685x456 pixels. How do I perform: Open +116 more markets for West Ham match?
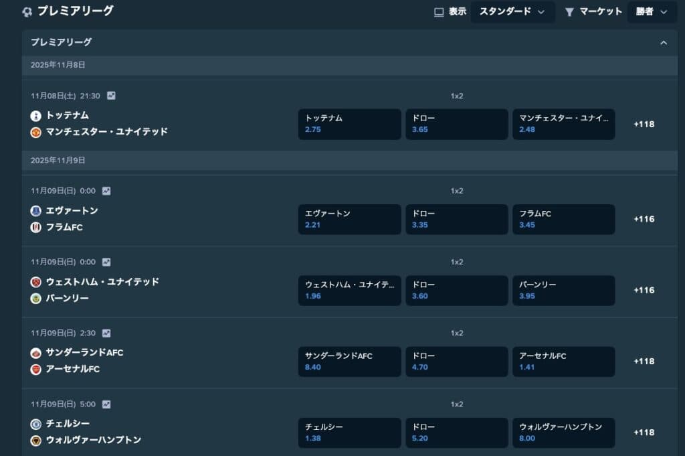coord(644,290)
